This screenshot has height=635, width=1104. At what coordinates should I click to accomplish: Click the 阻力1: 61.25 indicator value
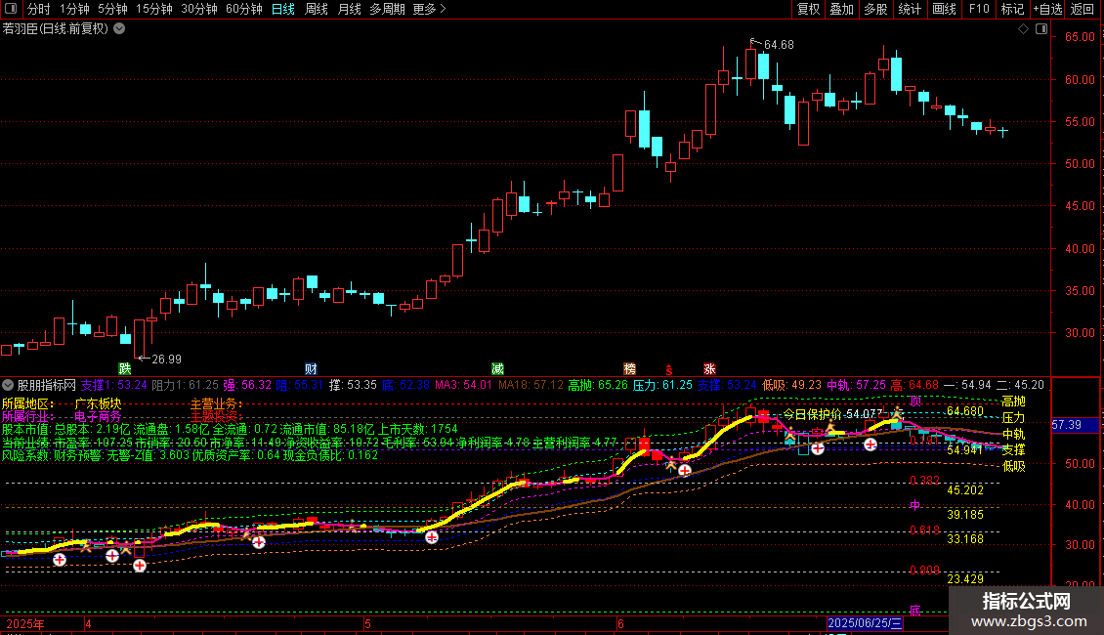tap(186, 385)
